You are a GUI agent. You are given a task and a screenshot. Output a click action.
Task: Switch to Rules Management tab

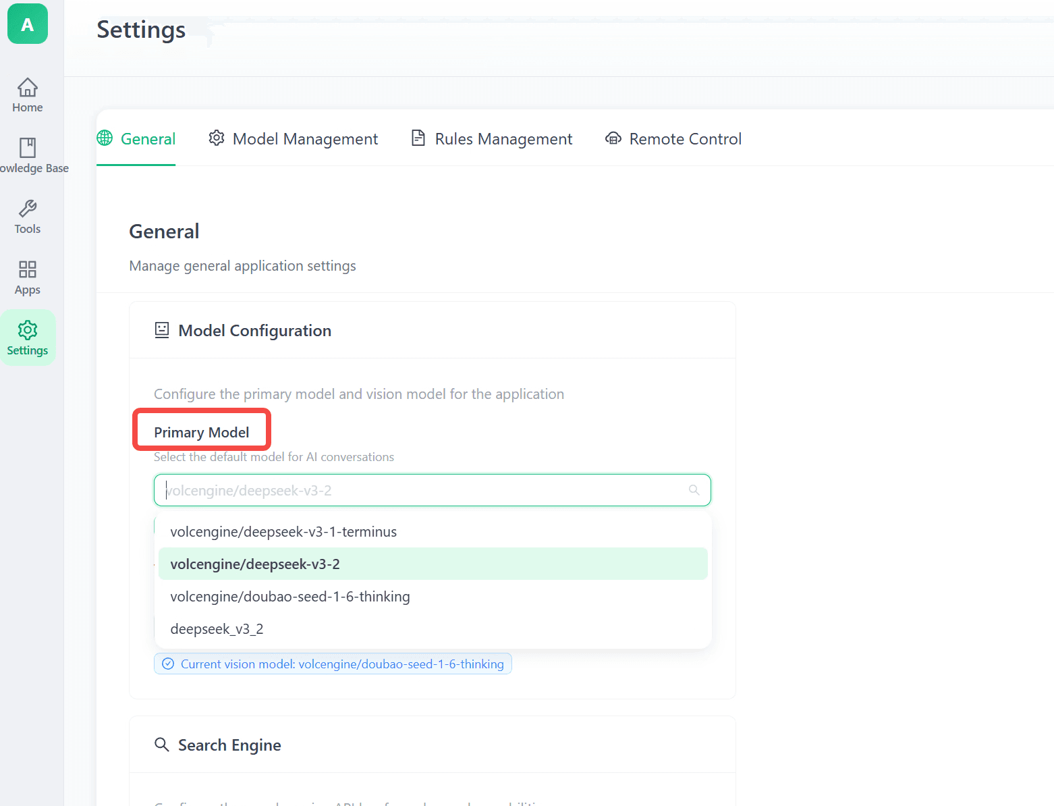tap(492, 139)
